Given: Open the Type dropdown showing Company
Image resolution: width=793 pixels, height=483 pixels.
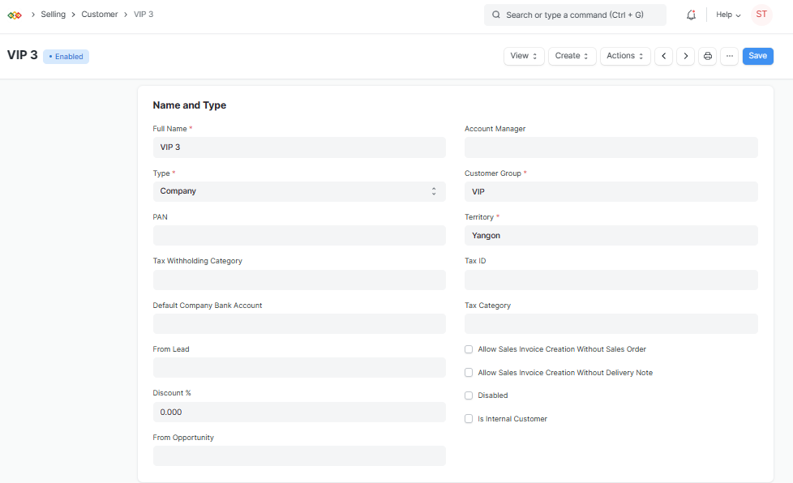Looking at the screenshot, I should pos(299,190).
